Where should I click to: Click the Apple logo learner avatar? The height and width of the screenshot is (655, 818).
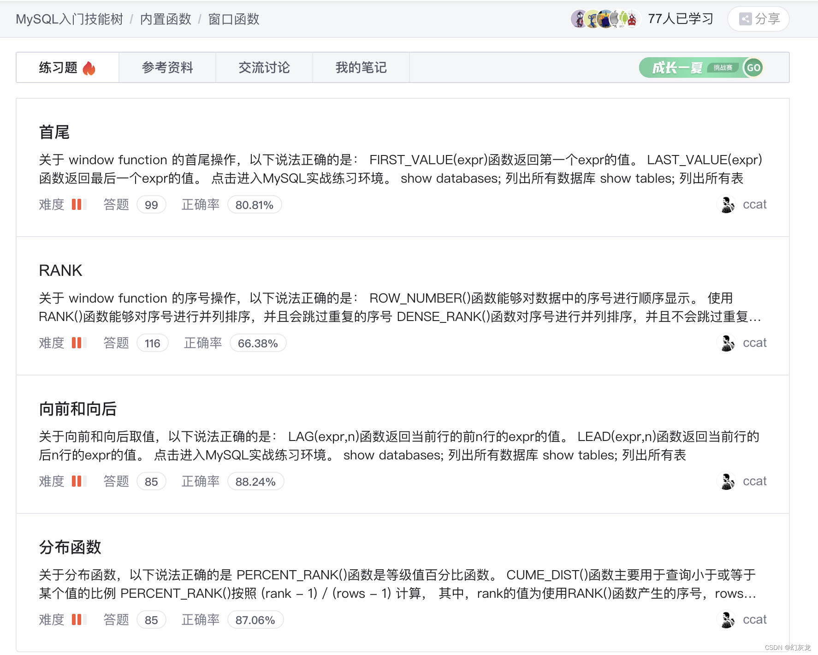pyautogui.click(x=615, y=19)
